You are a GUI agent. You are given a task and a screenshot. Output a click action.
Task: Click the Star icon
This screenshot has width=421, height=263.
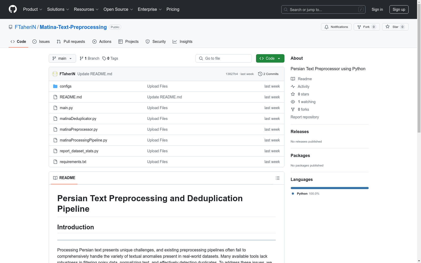(388, 27)
